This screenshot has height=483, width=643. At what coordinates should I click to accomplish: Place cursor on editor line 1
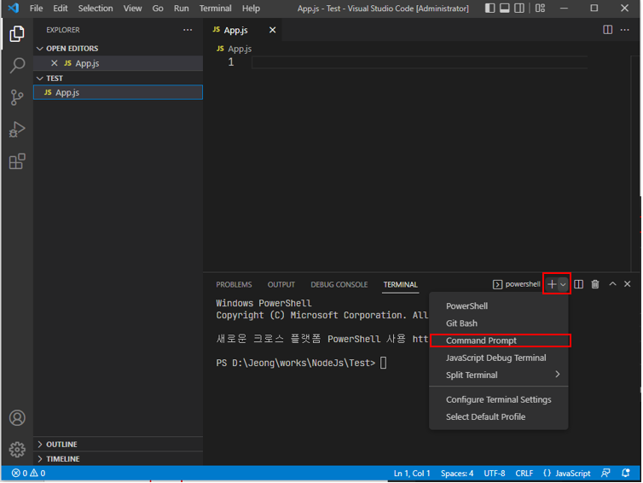coord(419,62)
